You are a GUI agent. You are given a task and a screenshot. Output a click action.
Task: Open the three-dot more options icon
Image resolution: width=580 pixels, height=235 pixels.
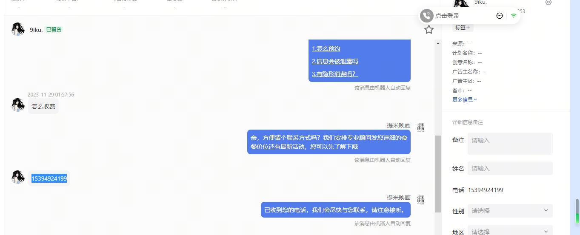[500, 16]
